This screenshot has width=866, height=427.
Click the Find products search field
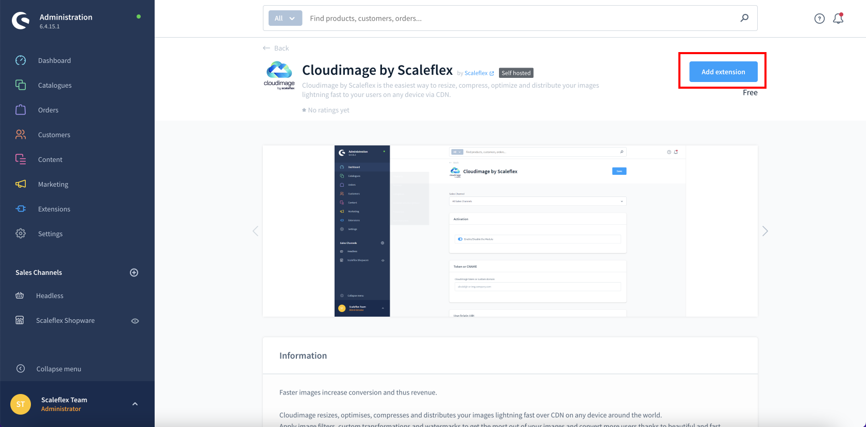[x=521, y=18]
